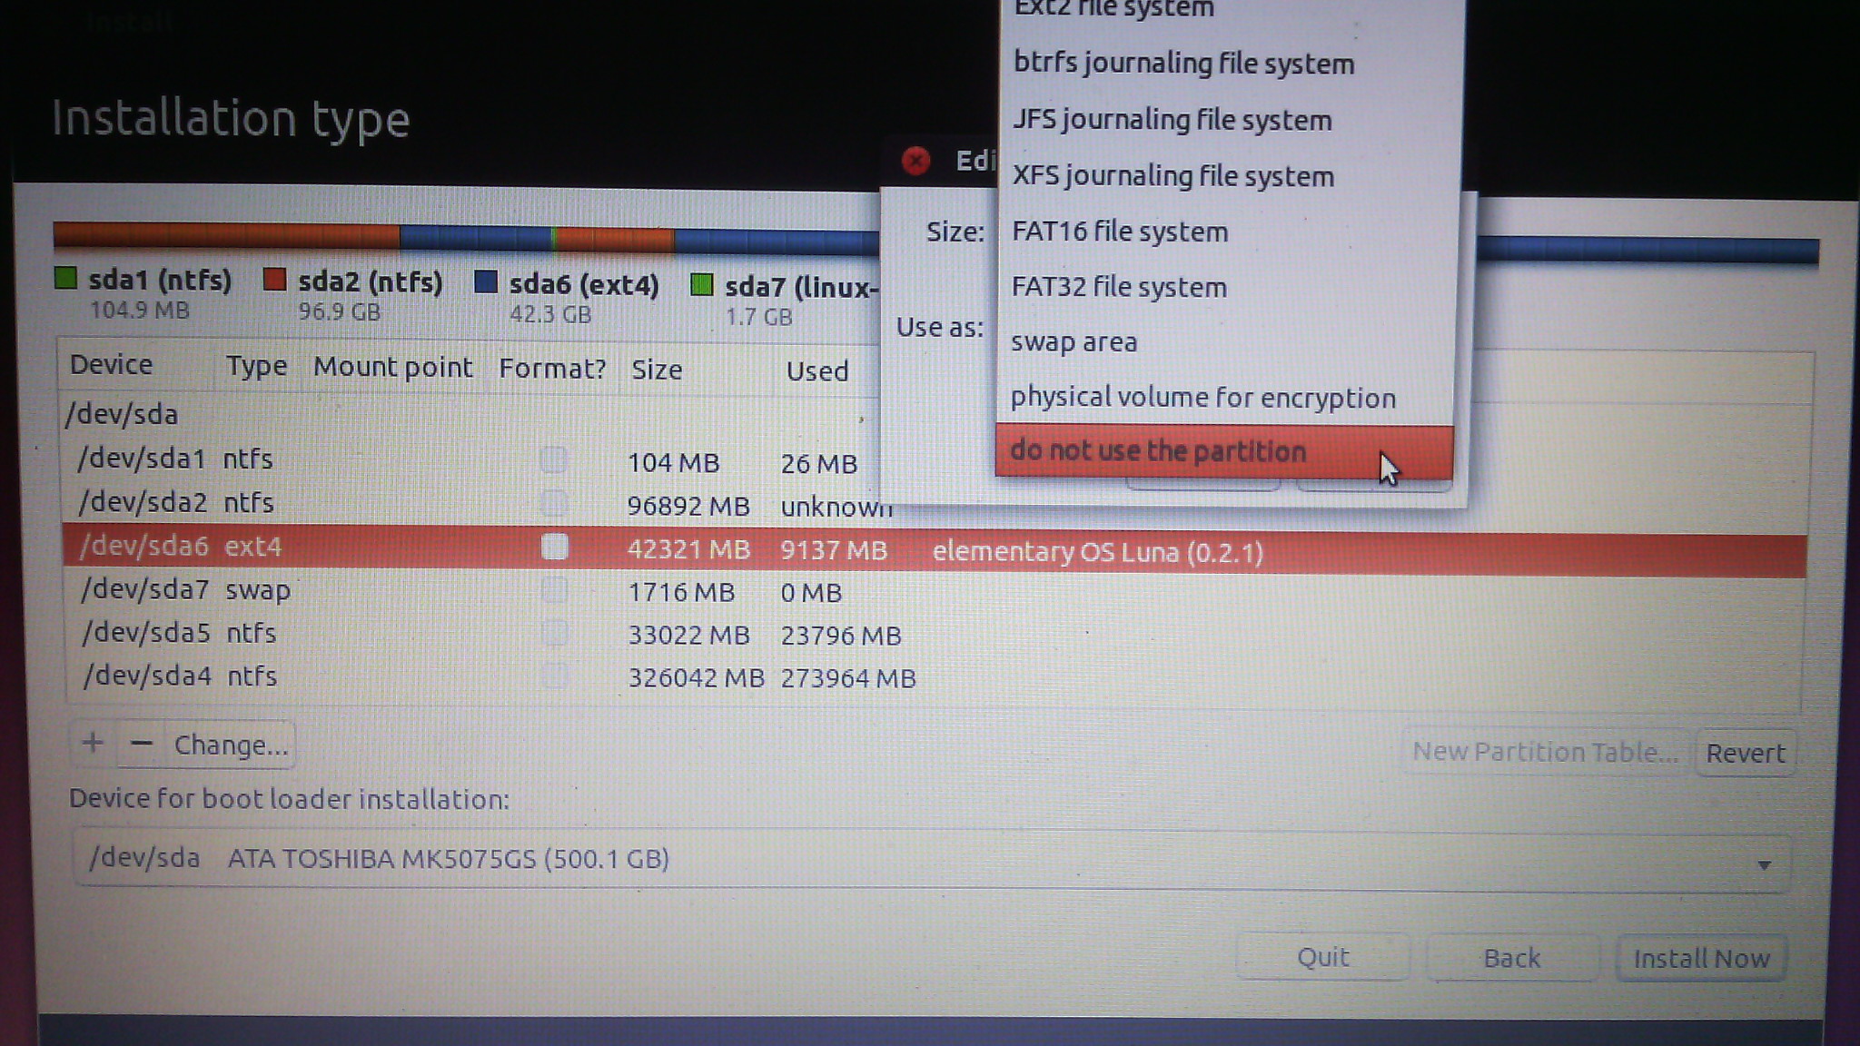Toggle Format checkbox for /dev/sda7 swap

(554, 590)
